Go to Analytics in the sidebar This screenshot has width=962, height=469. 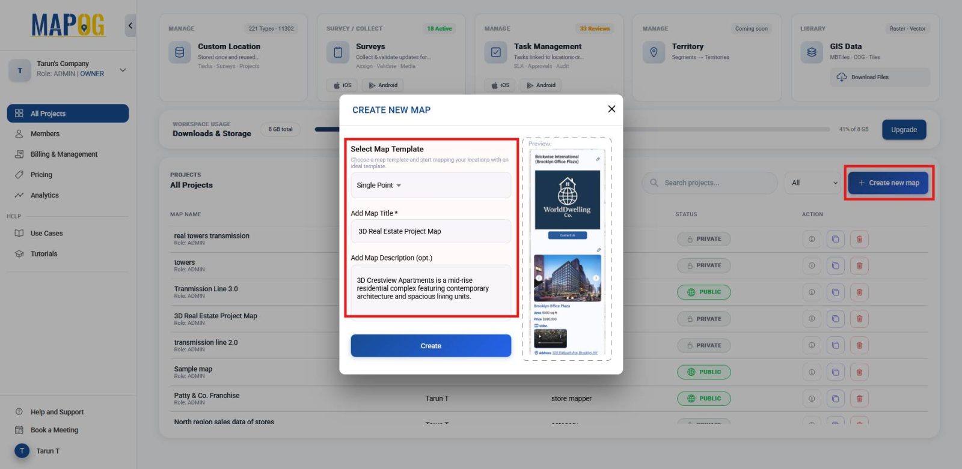[x=44, y=195]
